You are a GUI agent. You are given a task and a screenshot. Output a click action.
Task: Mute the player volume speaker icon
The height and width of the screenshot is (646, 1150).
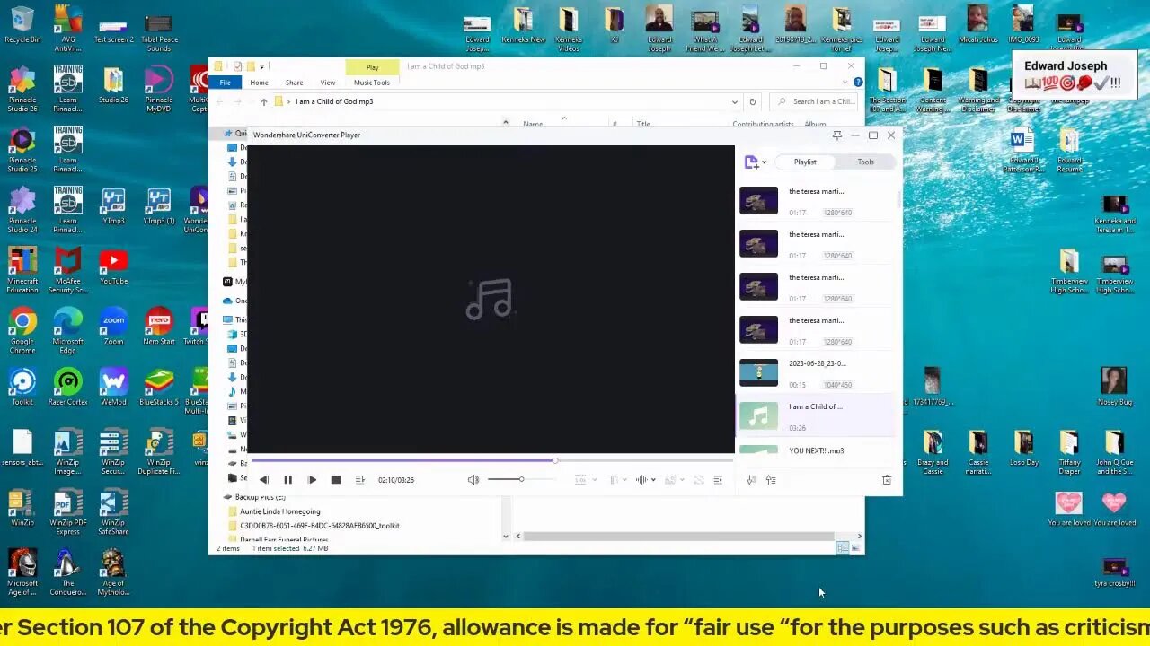pos(473,480)
